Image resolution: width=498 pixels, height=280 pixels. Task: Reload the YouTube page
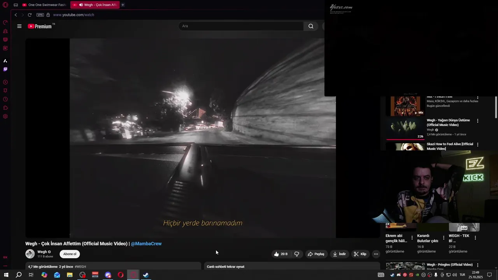click(x=30, y=15)
